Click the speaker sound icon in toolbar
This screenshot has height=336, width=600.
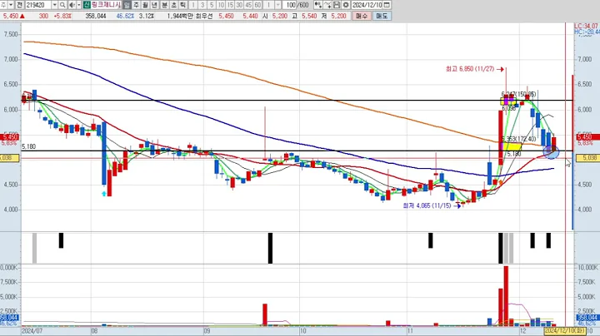click(x=72, y=5)
